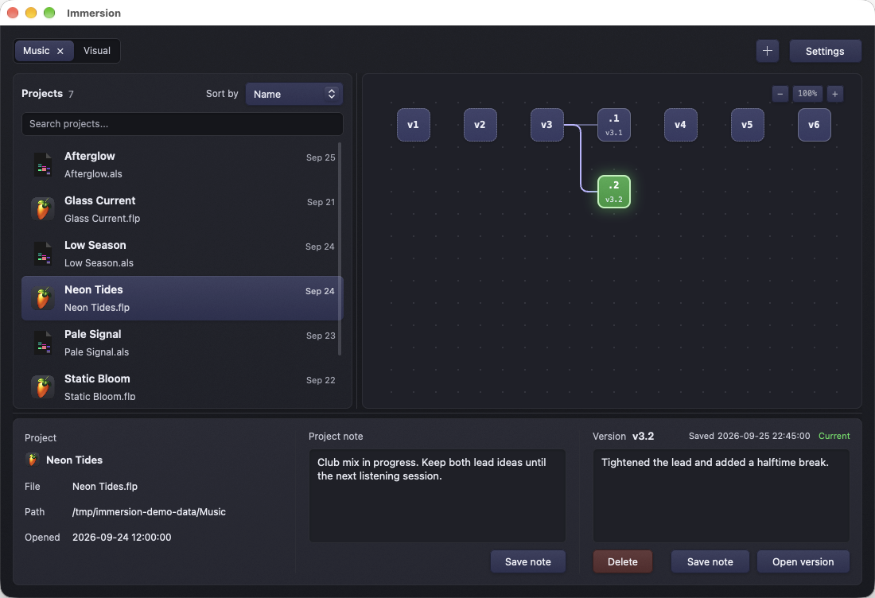The image size is (875, 598).
Task: Select the Low Season project title
Action: tap(95, 246)
